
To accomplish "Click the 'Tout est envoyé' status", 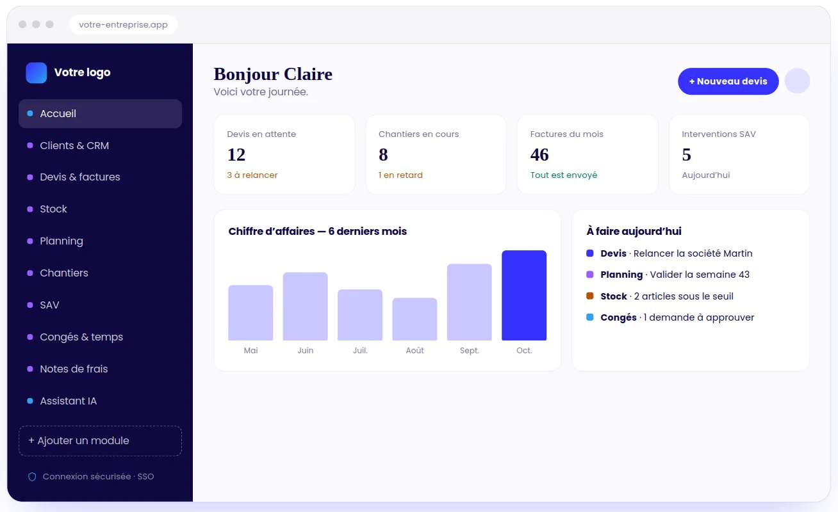I will click(x=564, y=175).
